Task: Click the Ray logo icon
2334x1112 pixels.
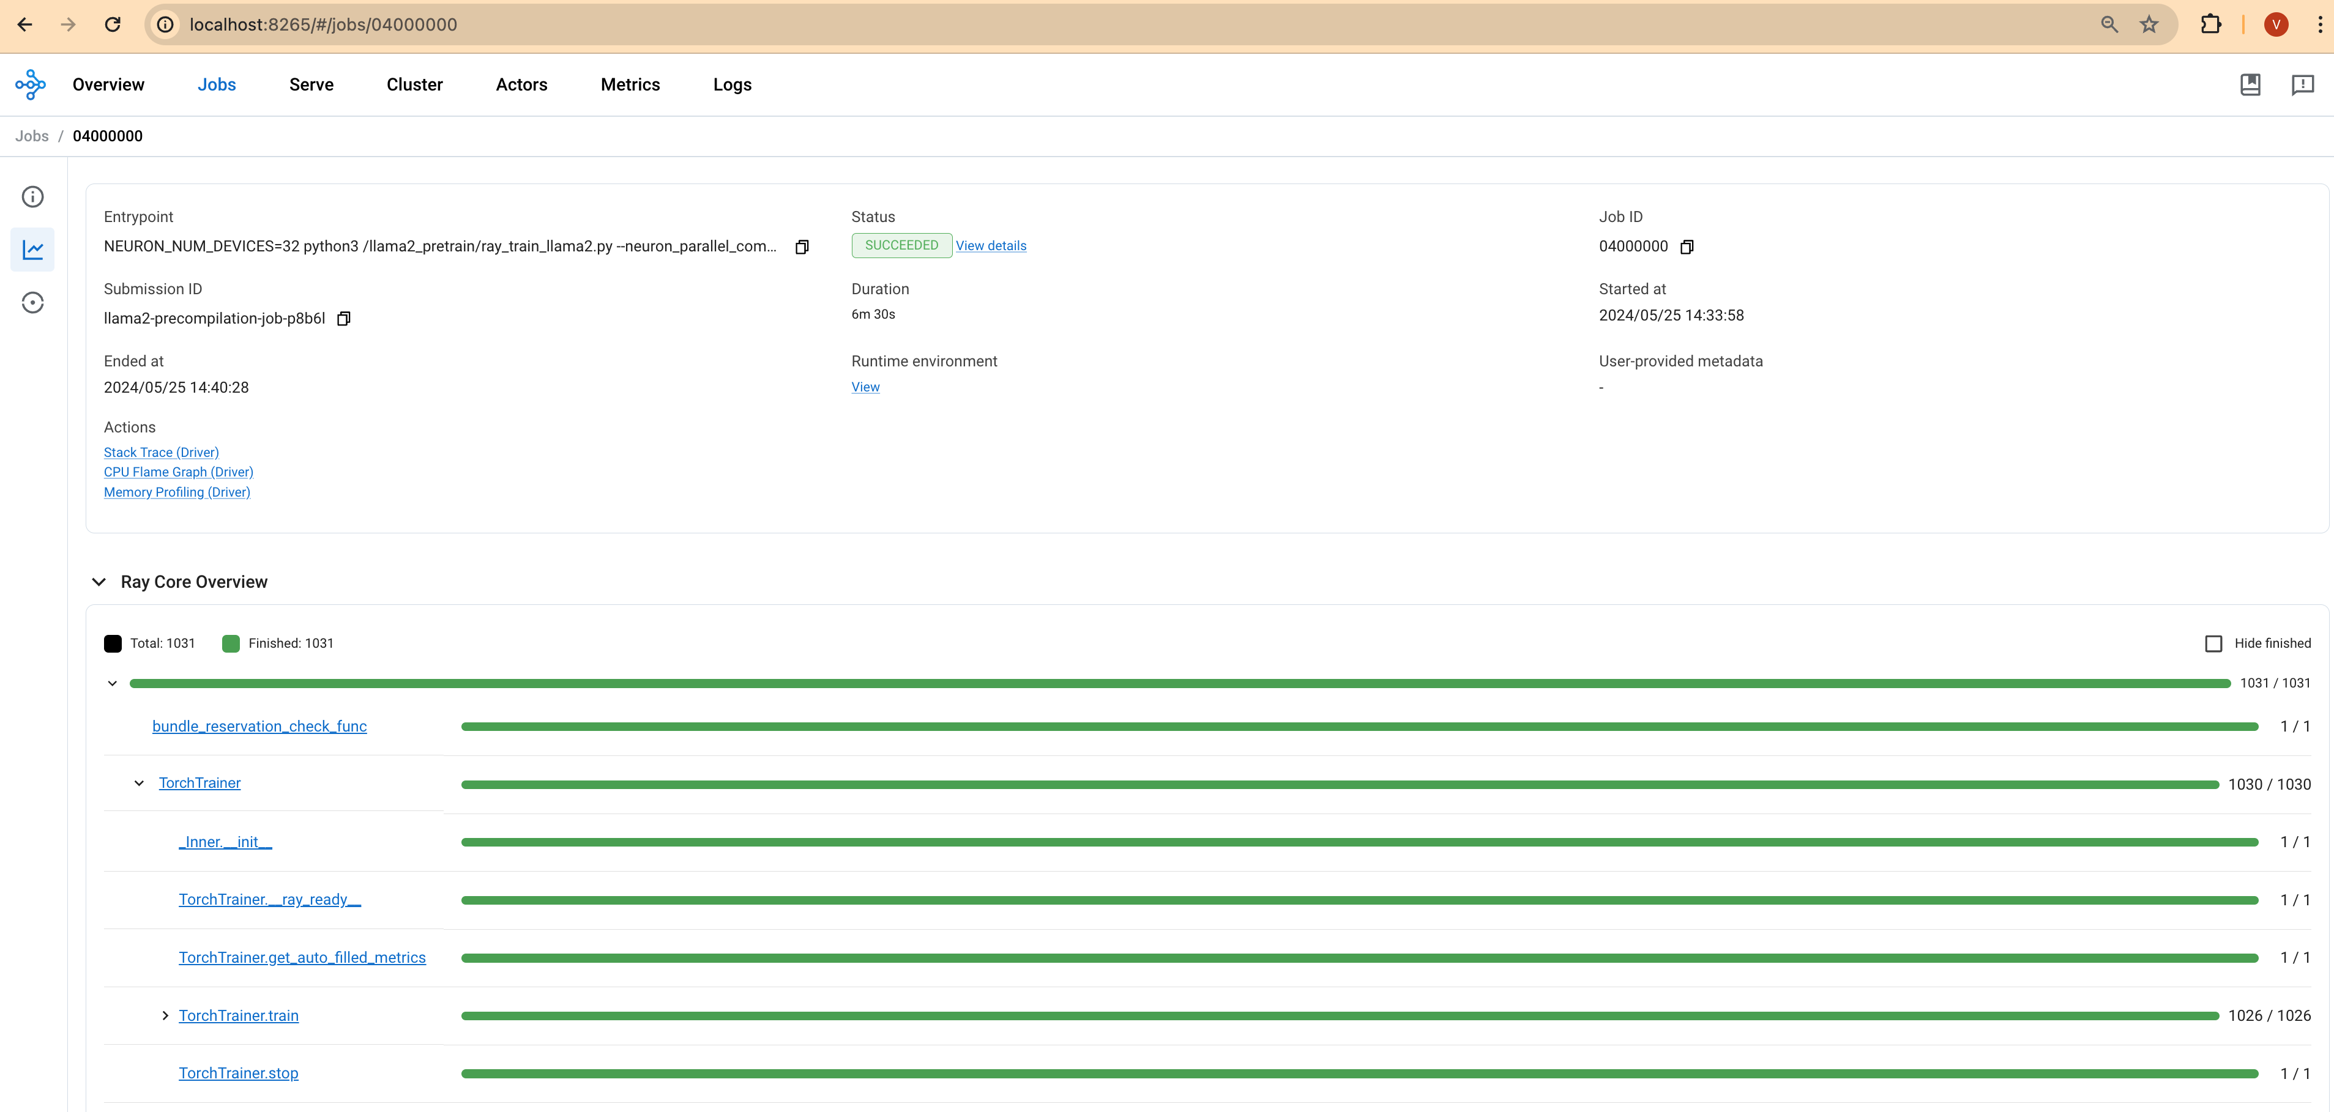Action: pyautogui.click(x=30, y=84)
